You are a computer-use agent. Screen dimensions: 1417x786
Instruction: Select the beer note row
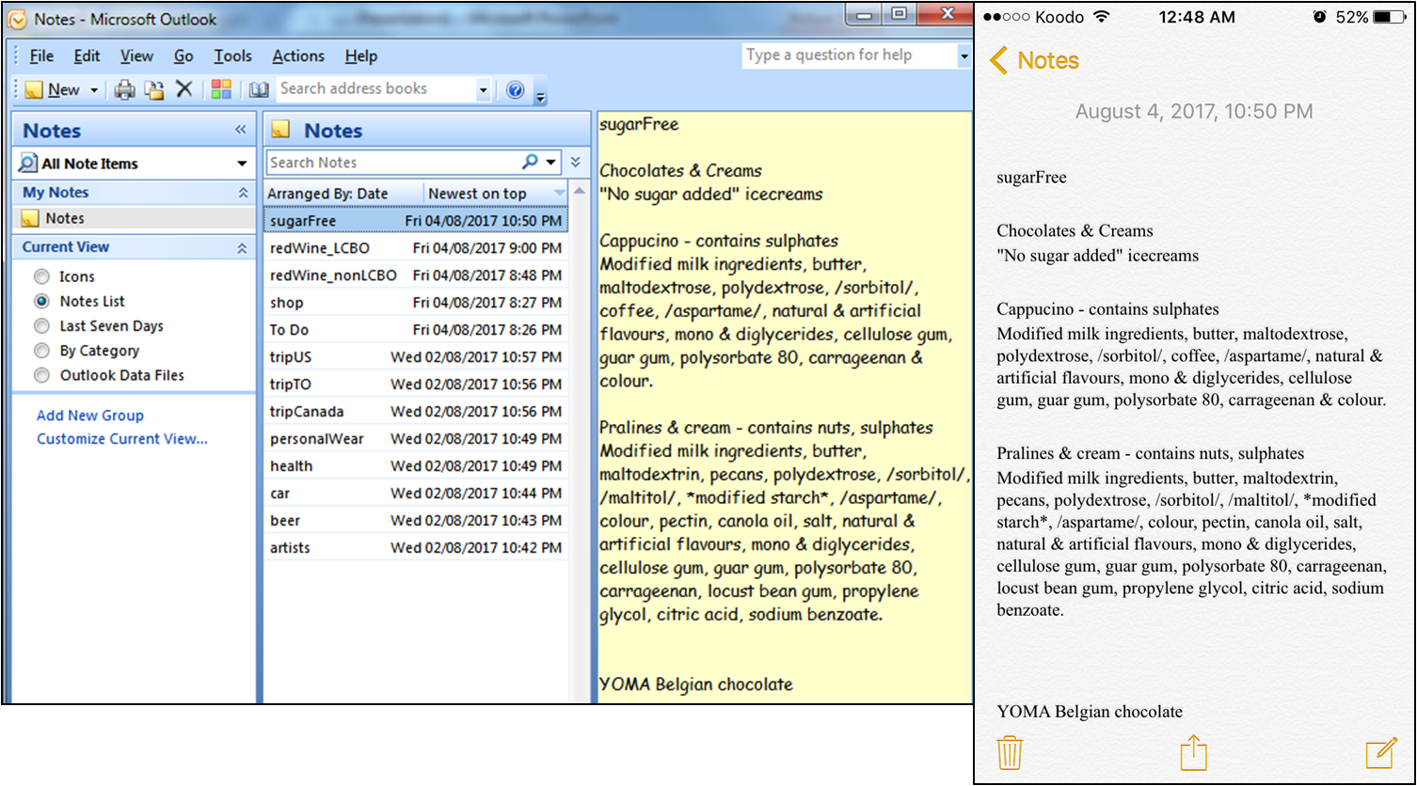pos(416,521)
